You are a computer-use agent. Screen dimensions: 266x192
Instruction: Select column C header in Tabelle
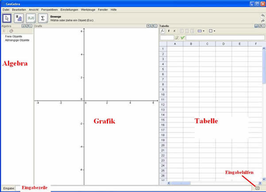[x=207, y=44]
